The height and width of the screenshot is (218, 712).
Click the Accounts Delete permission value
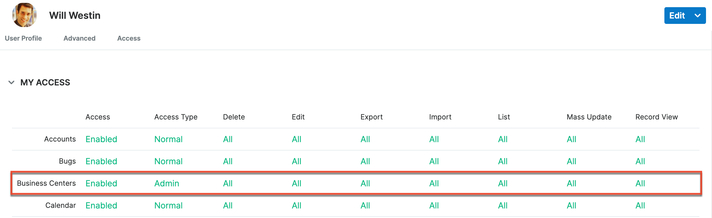point(228,139)
